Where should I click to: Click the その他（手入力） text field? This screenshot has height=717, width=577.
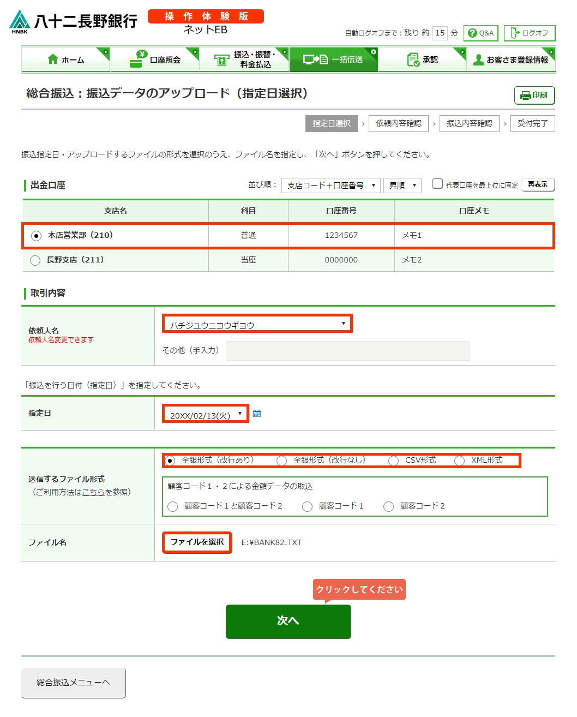(x=347, y=351)
